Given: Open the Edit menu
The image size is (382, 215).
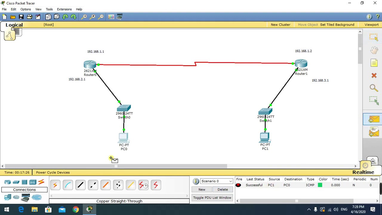Looking at the screenshot, I should [13, 9].
